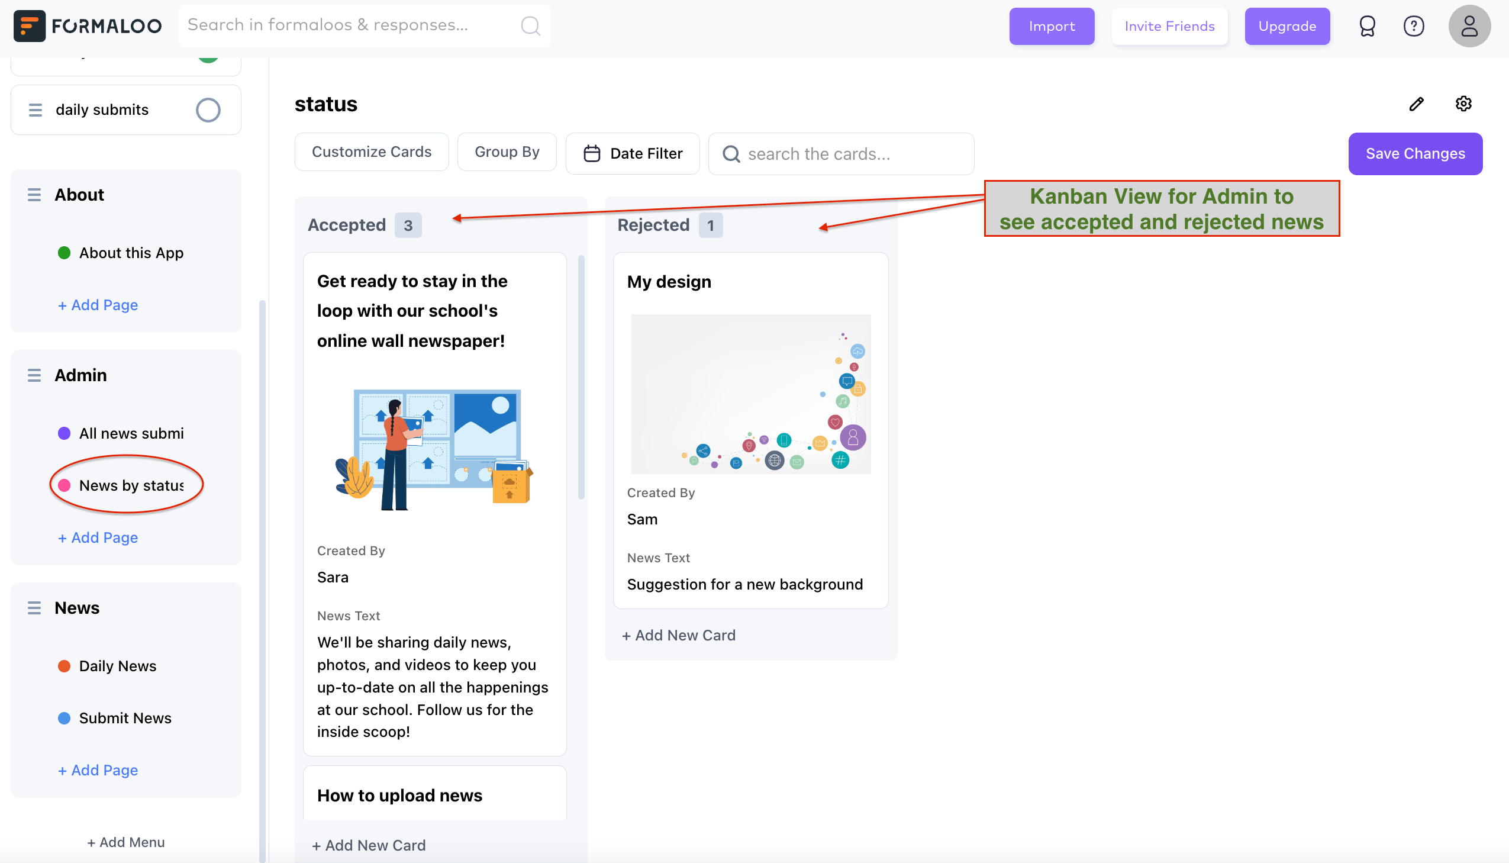
Task: Open Customize Cards options
Action: [372, 152]
